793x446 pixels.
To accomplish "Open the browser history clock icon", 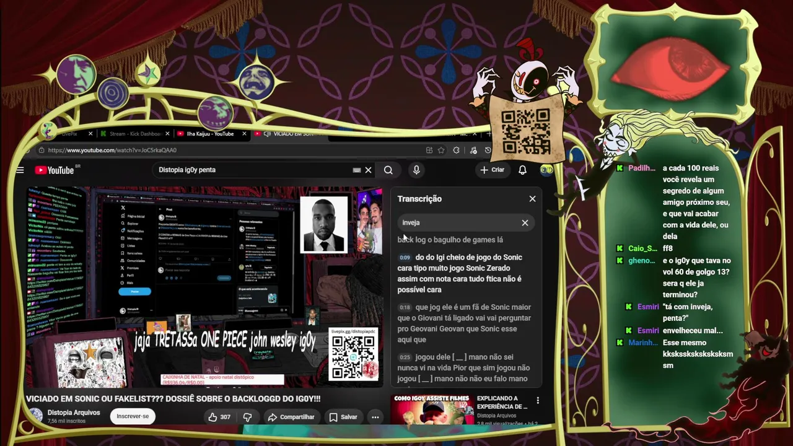I will click(x=488, y=150).
